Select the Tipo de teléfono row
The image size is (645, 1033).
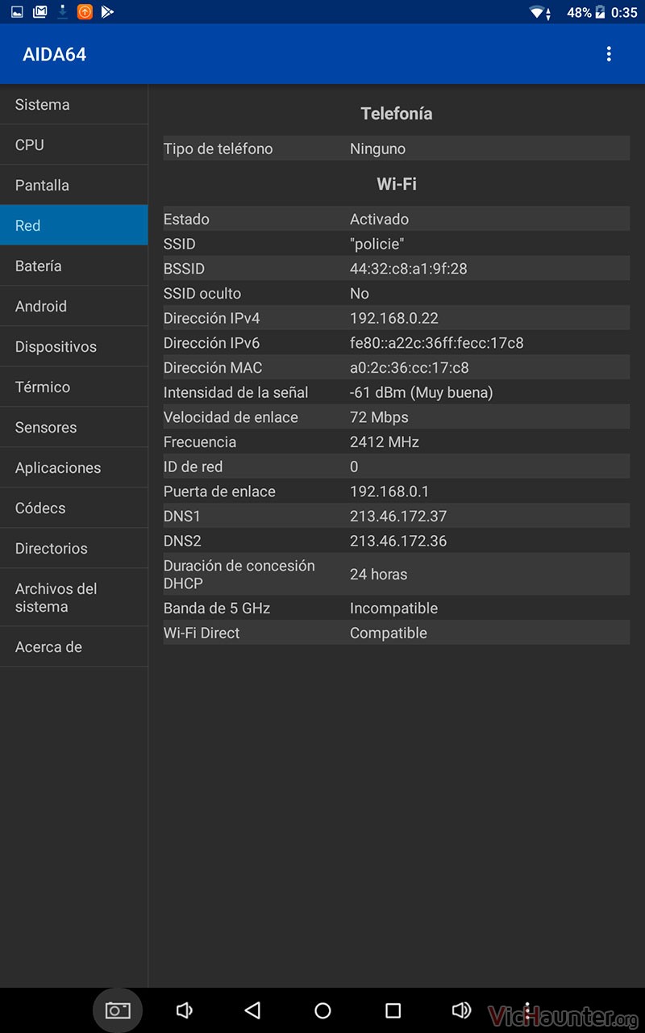point(397,148)
